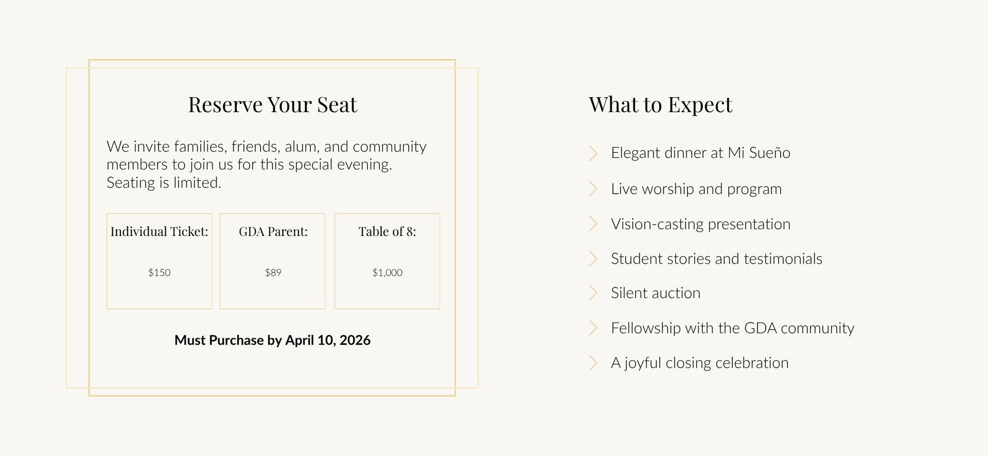Click the Elegant dinner at Mi Sueño text
The width and height of the screenshot is (988, 456).
(700, 153)
